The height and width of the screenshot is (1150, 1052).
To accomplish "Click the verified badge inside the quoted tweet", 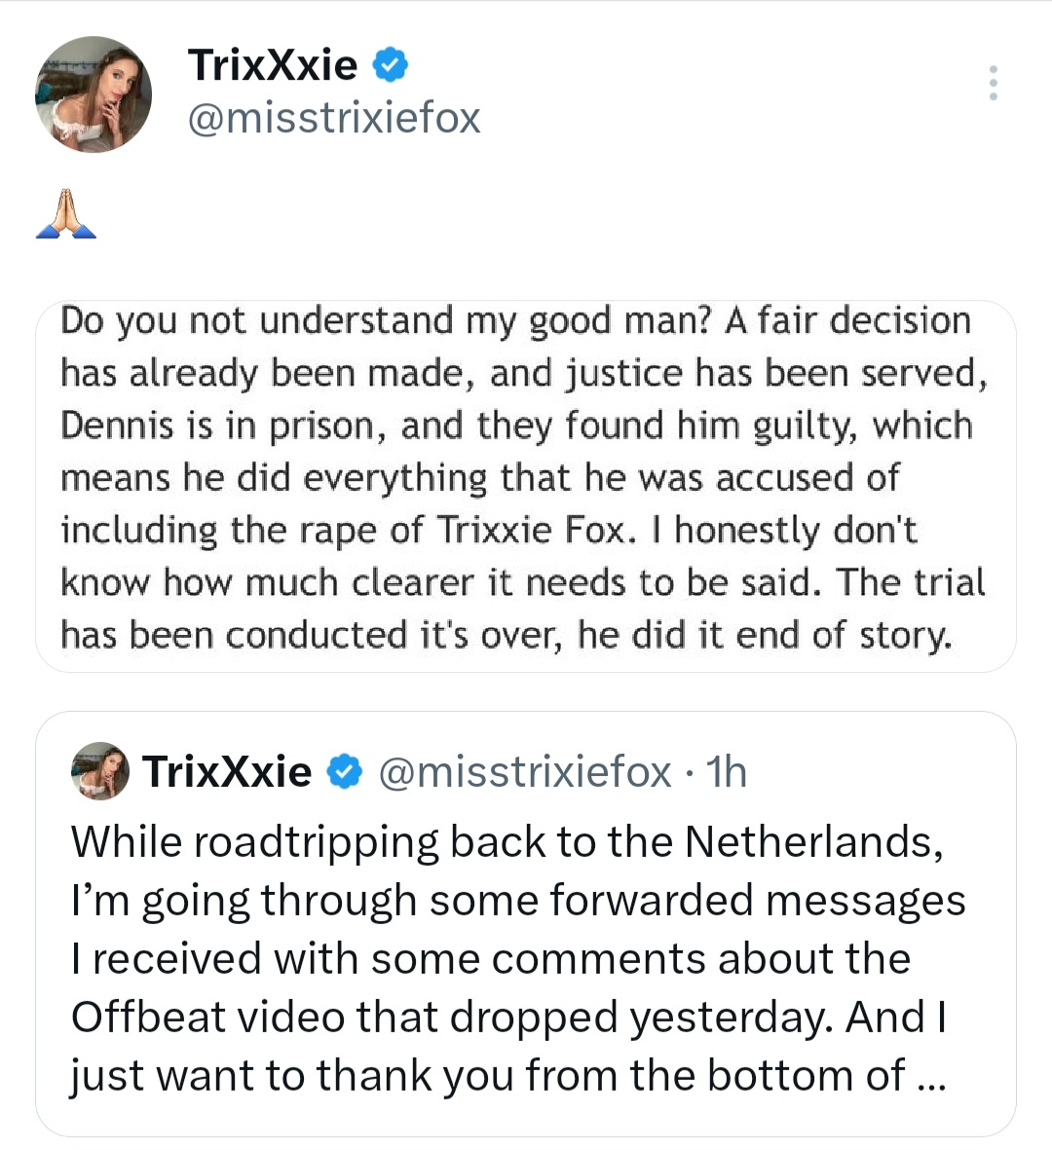I will 344,772.
